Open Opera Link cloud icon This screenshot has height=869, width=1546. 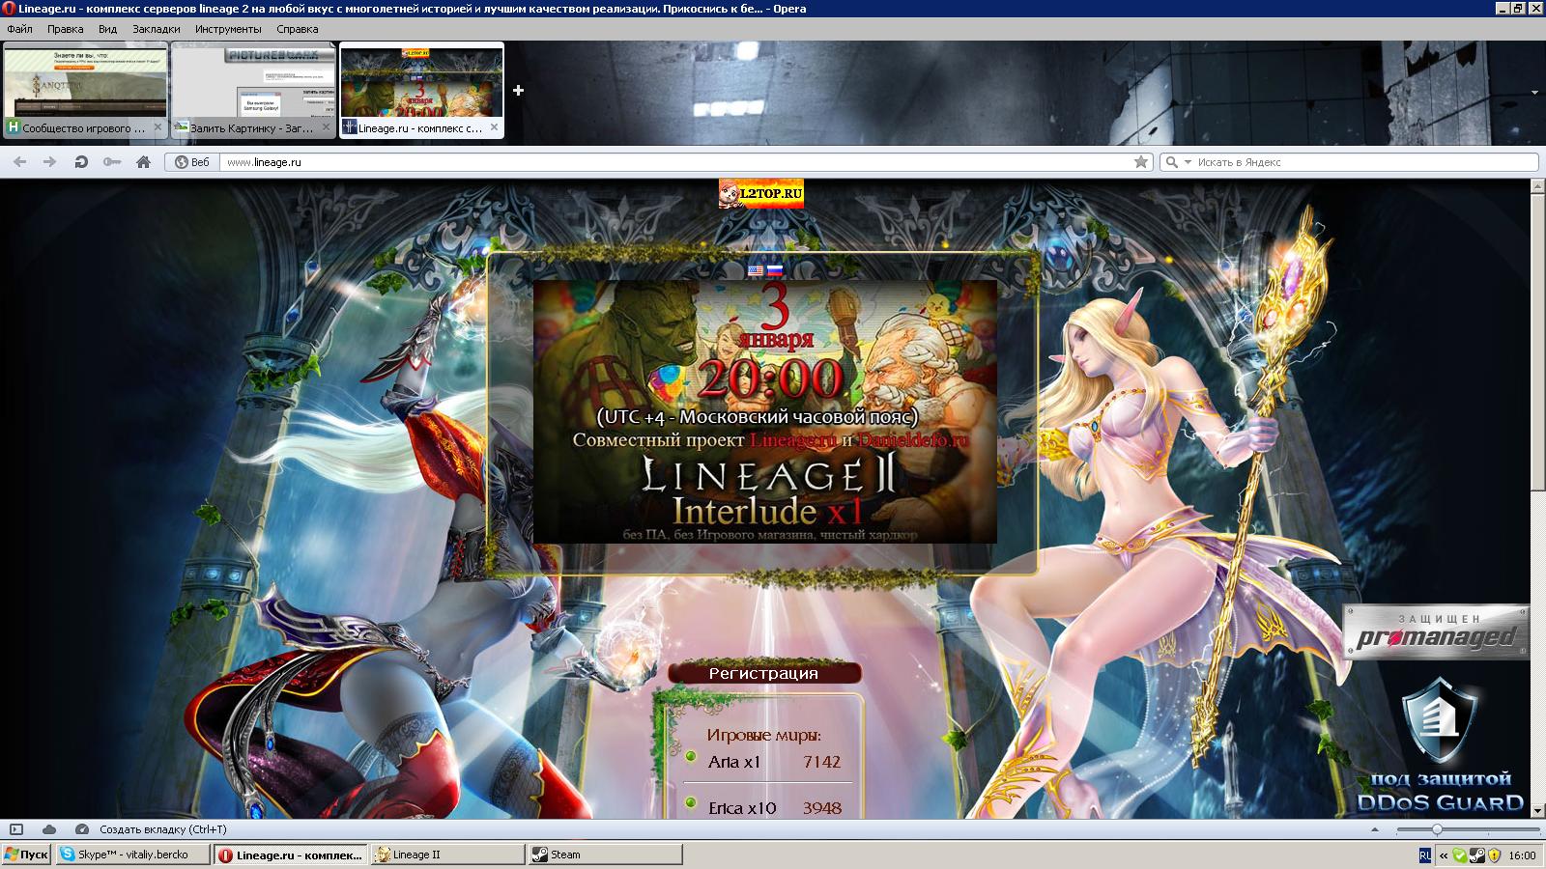pos(49,829)
